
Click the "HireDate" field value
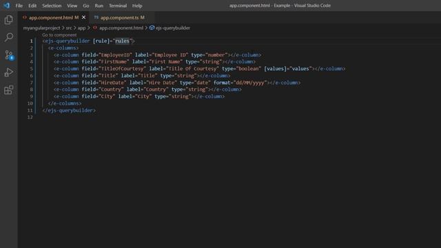click(112, 83)
